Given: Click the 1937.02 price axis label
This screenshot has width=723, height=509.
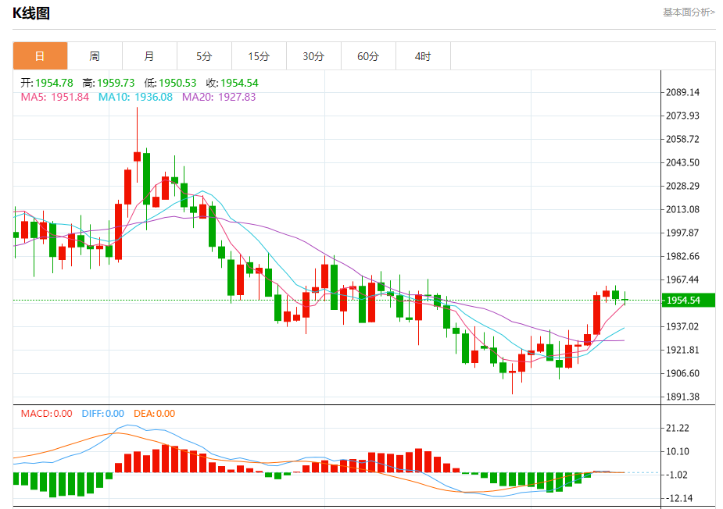Looking at the screenshot, I should [x=682, y=326].
